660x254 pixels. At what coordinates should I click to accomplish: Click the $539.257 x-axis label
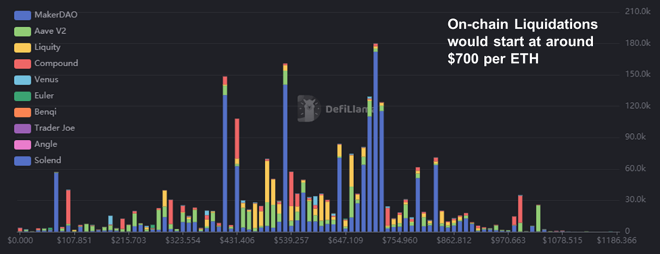pyautogui.click(x=292, y=240)
